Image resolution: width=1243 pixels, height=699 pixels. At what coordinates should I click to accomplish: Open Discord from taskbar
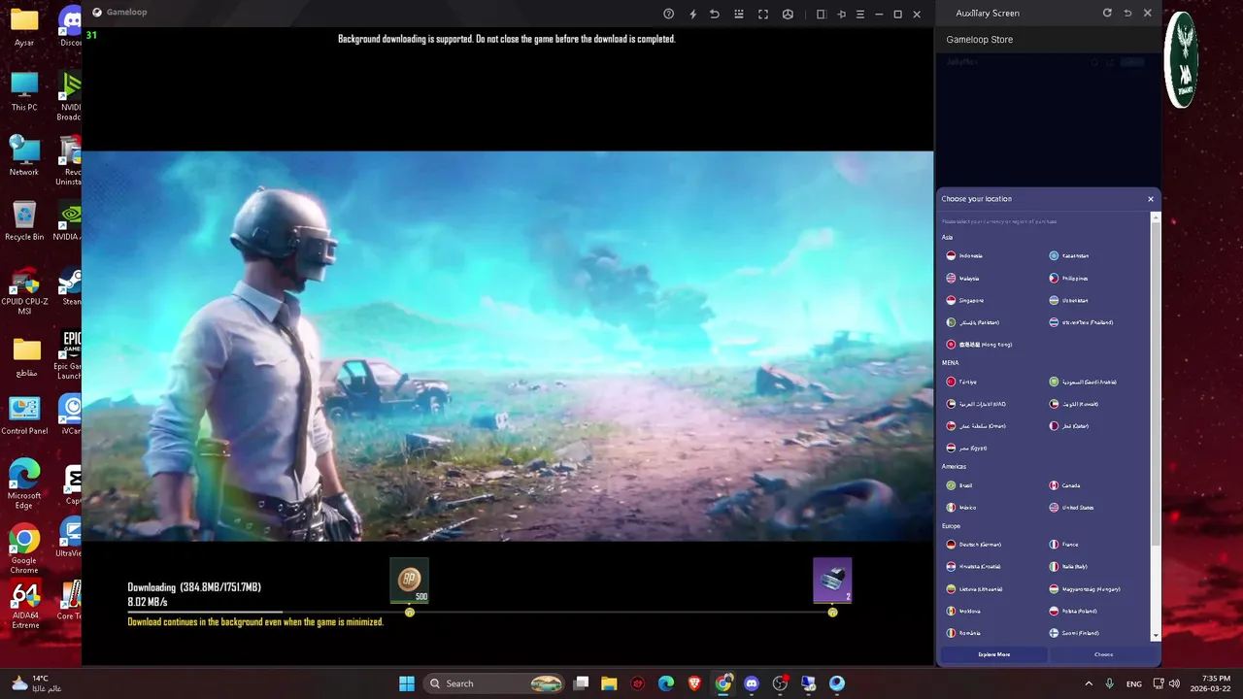click(x=751, y=683)
